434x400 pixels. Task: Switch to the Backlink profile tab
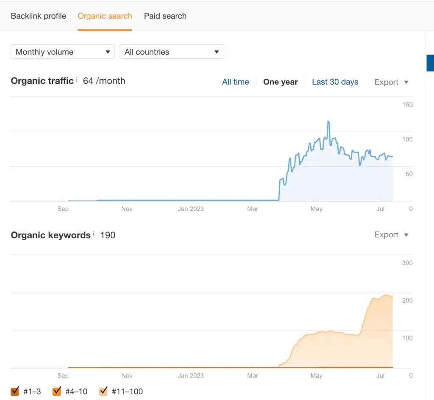coord(39,16)
